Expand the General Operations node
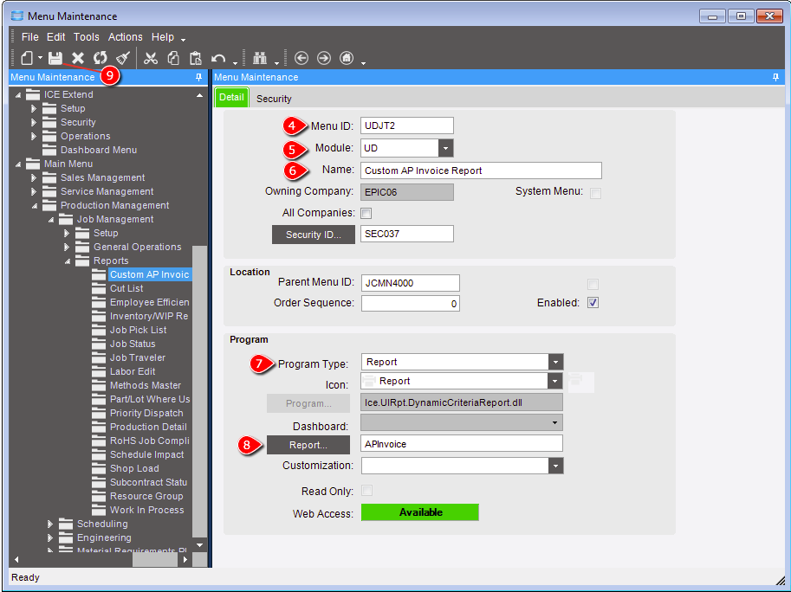This screenshot has height=592, width=791. coord(67,247)
